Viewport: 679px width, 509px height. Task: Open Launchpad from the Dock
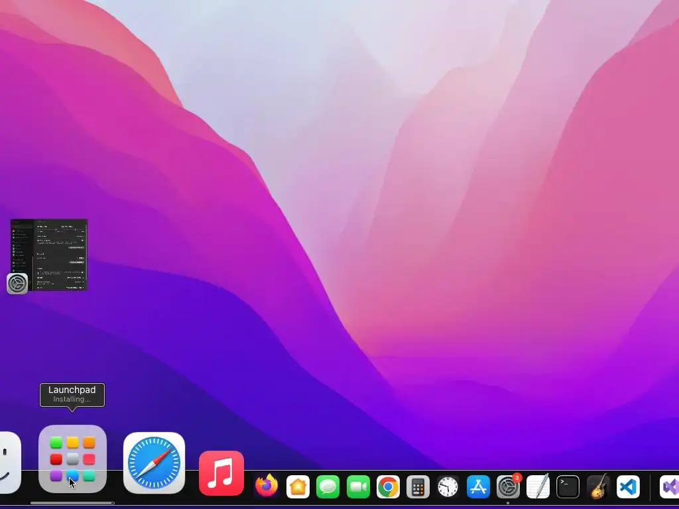tap(72, 459)
